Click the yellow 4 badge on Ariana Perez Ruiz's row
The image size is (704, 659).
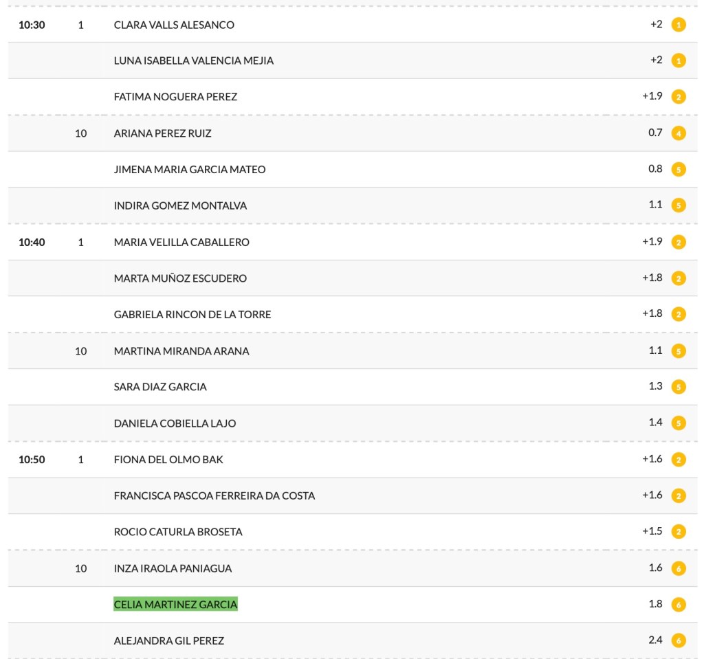[x=679, y=133]
